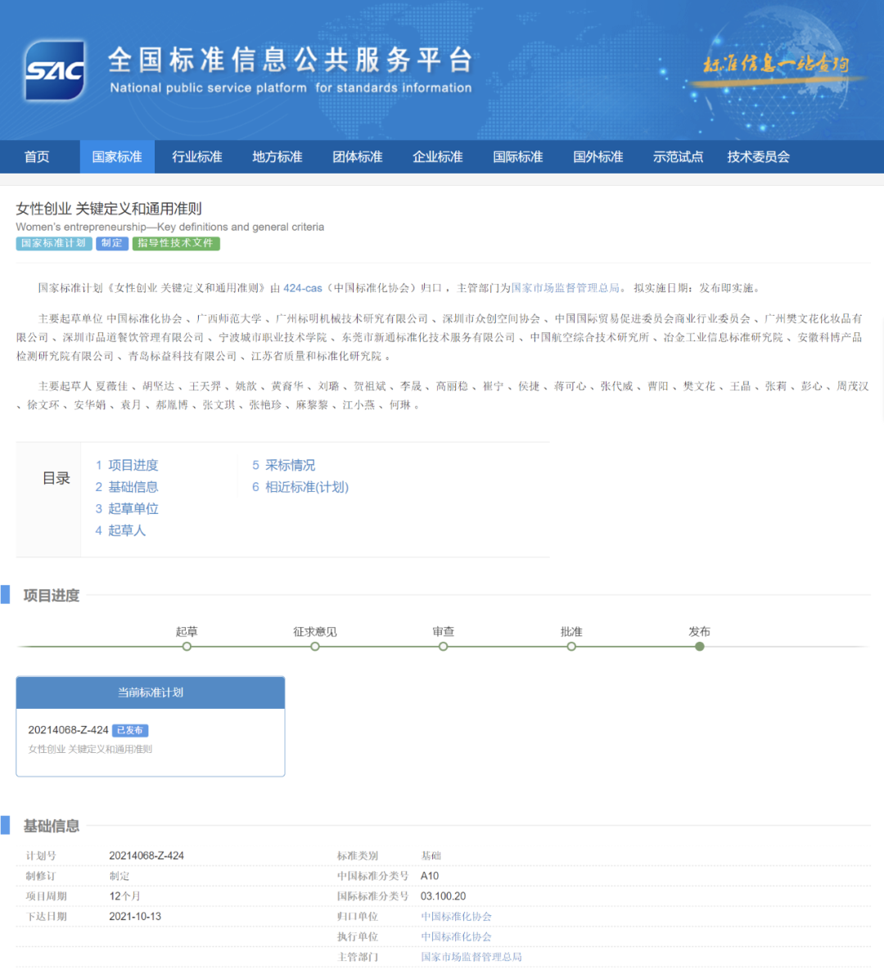This screenshot has width=884, height=974.
Task: Go to 行业标准 in navigation bar
Action: 197,157
